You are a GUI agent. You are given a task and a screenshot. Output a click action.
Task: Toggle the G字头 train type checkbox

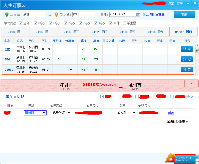coord(51,23)
